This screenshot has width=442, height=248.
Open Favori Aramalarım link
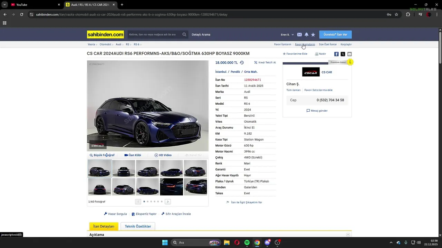305,44
